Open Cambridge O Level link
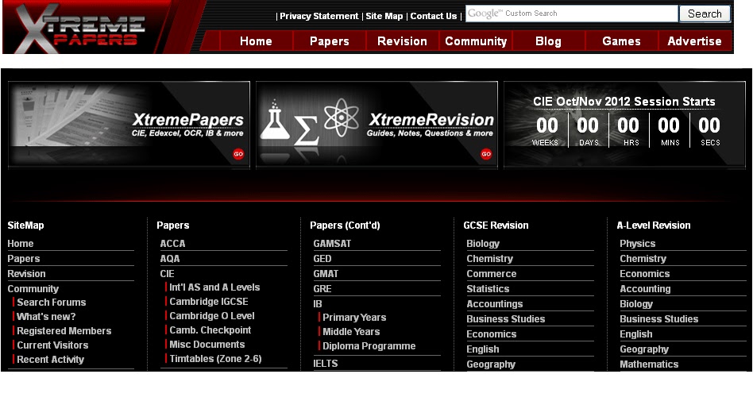753x401 pixels. pos(212,316)
